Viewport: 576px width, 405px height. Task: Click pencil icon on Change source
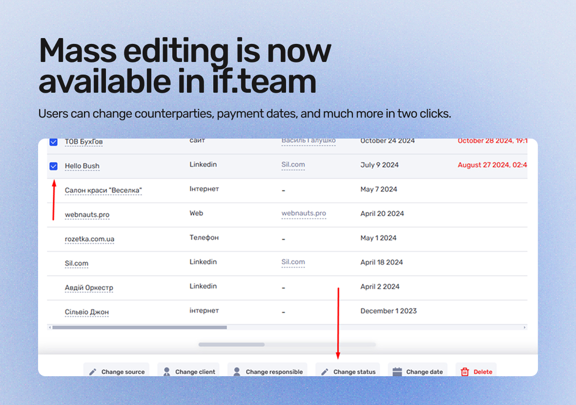point(93,372)
